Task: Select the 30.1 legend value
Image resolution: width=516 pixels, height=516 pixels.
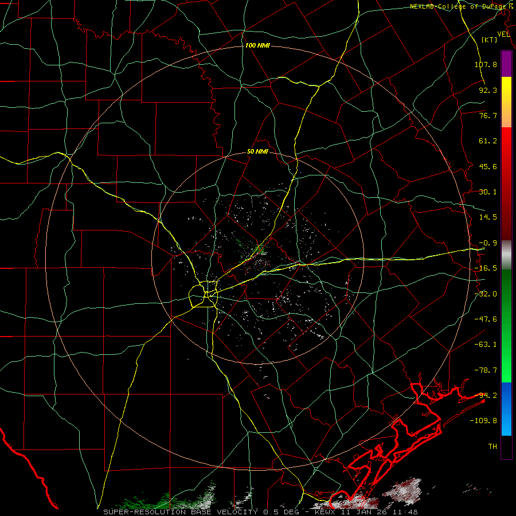Action: (x=488, y=192)
